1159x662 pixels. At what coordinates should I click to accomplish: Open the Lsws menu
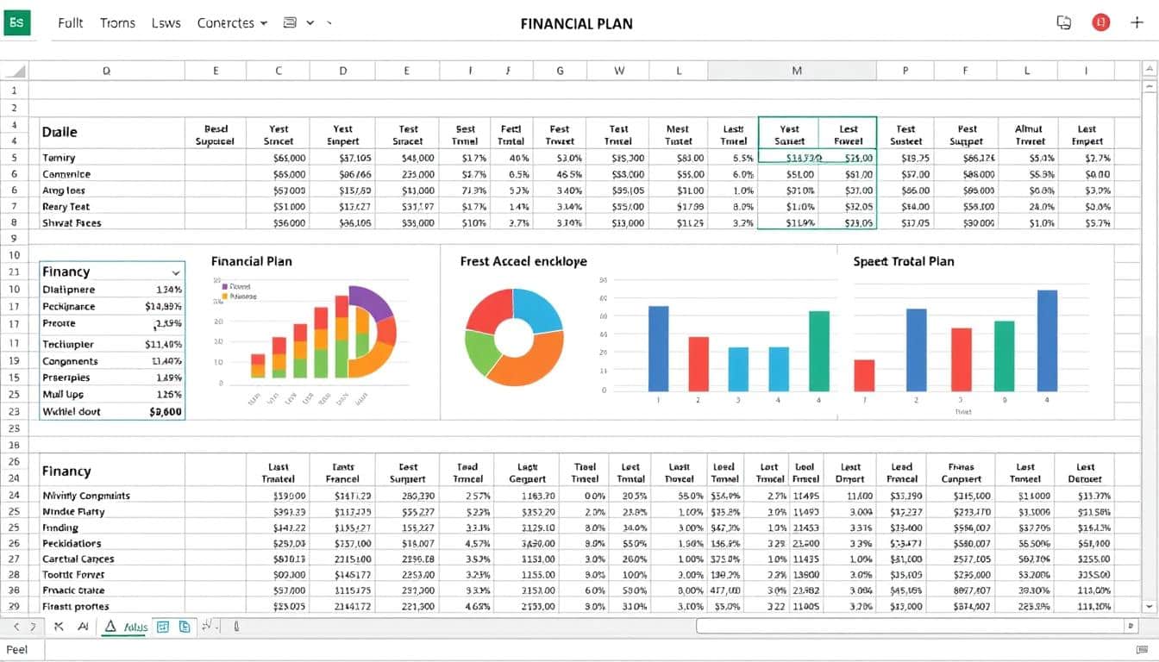(x=166, y=23)
